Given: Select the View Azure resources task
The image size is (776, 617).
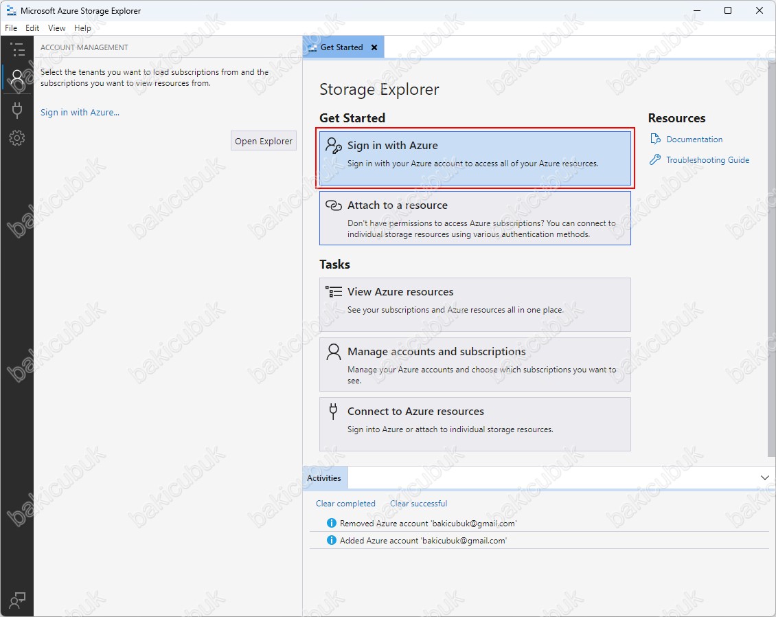Looking at the screenshot, I should pyautogui.click(x=475, y=304).
